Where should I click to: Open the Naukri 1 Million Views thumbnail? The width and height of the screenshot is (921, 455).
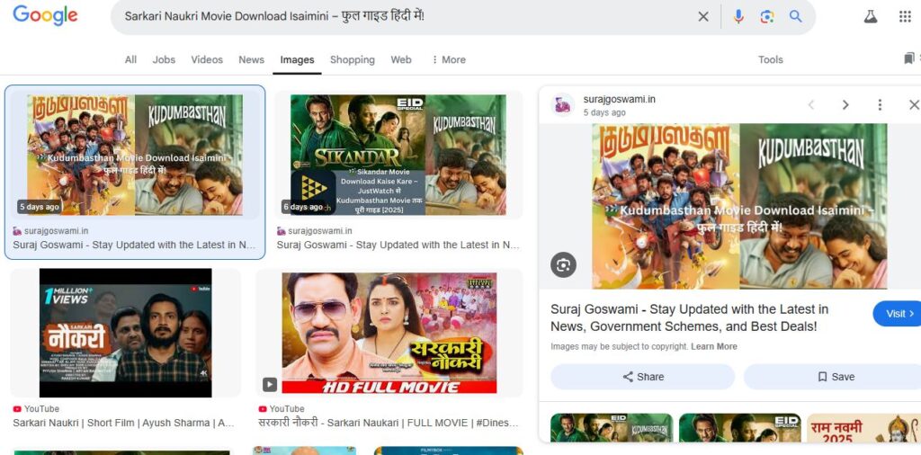click(x=125, y=333)
